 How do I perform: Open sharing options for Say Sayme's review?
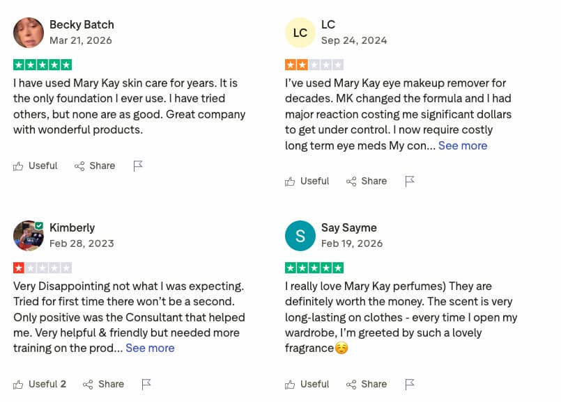point(366,384)
